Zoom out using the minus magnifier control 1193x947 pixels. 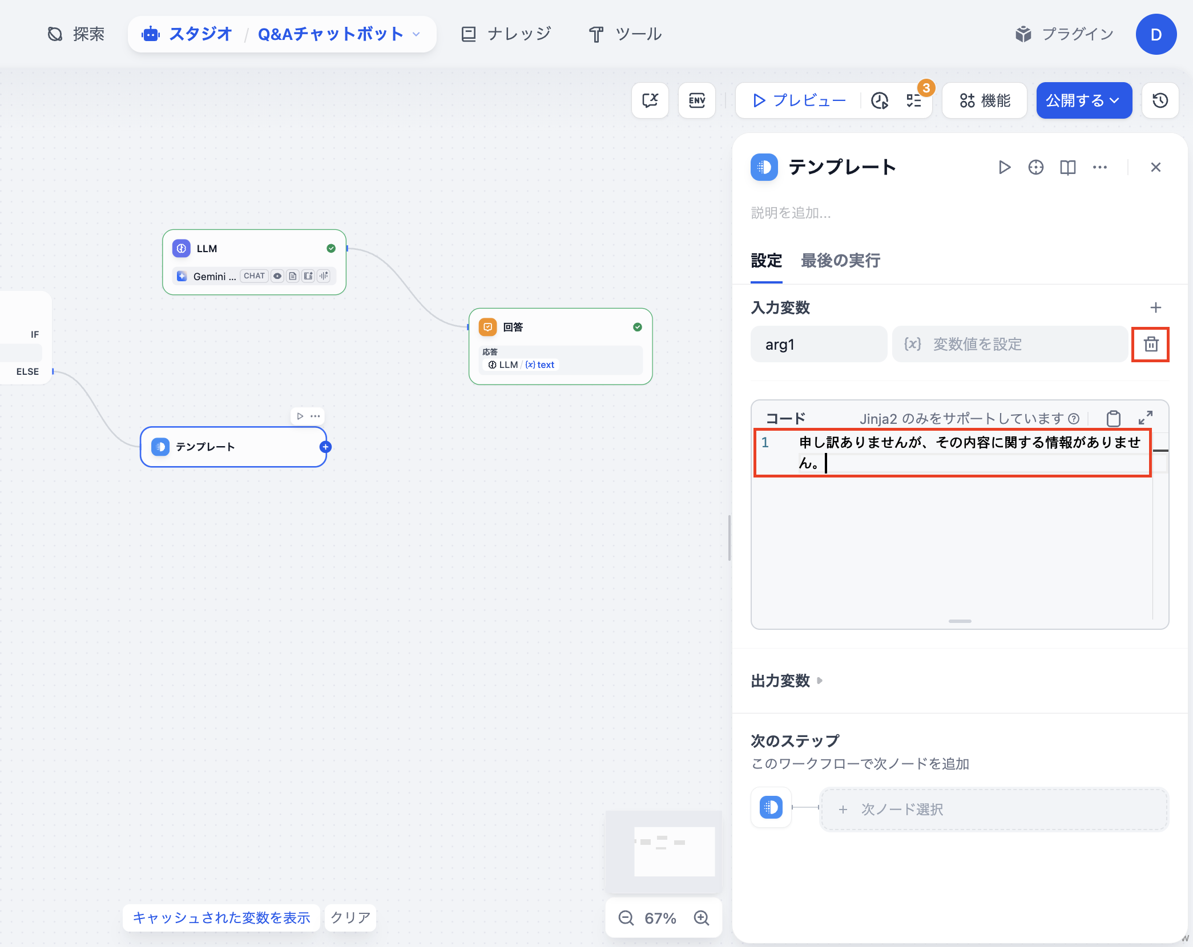(626, 918)
